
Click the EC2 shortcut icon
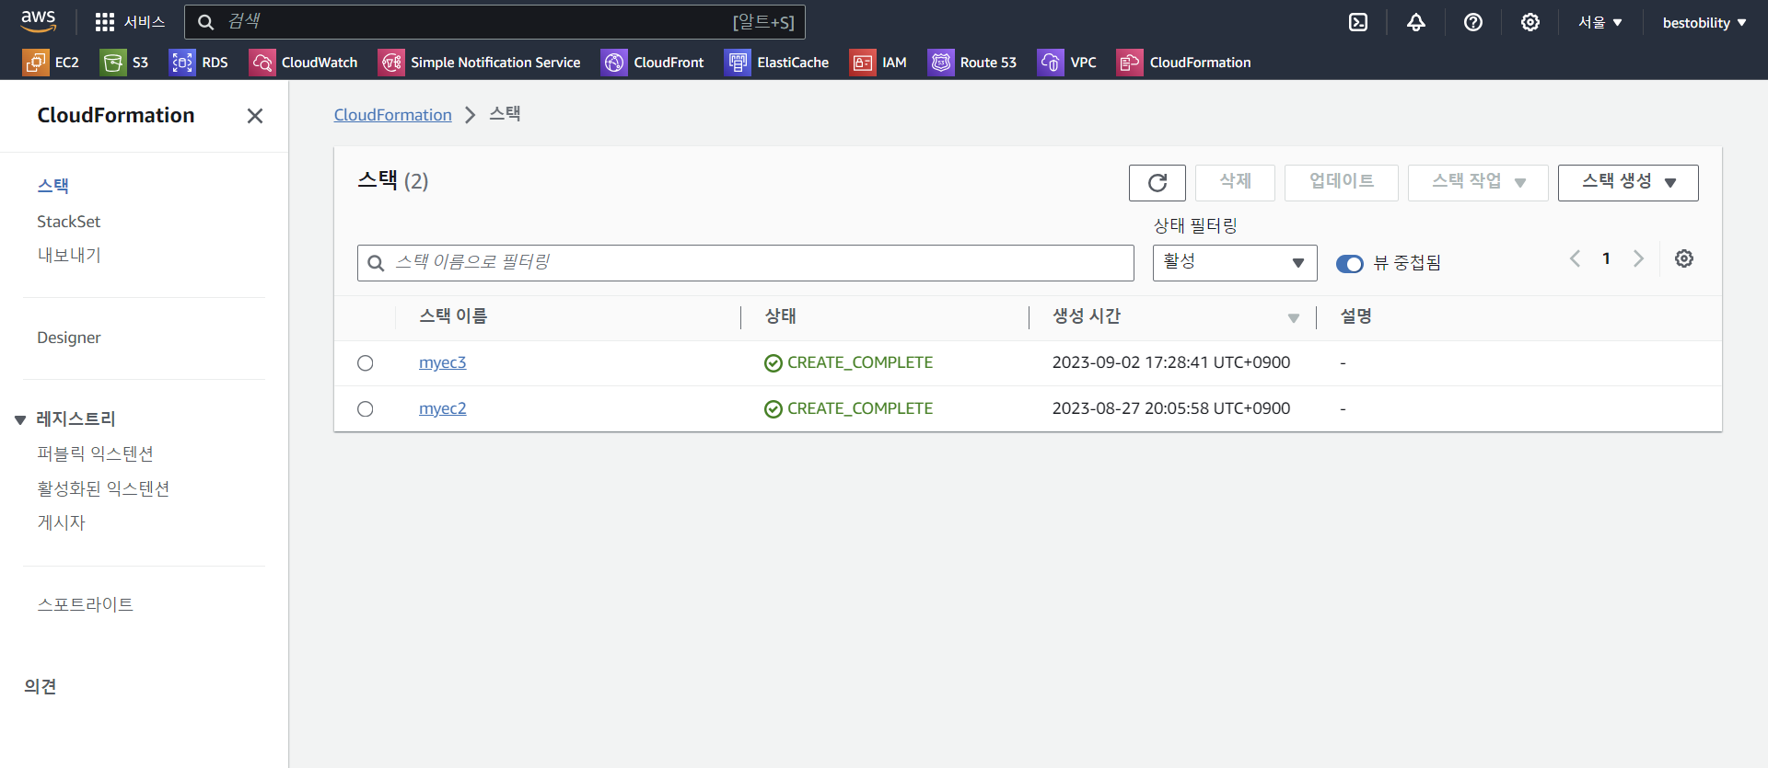(x=35, y=63)
